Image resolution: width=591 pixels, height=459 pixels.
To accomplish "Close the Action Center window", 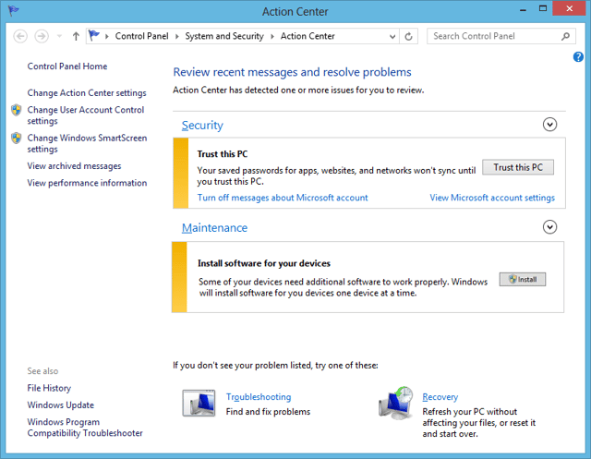I will (570, 8).
